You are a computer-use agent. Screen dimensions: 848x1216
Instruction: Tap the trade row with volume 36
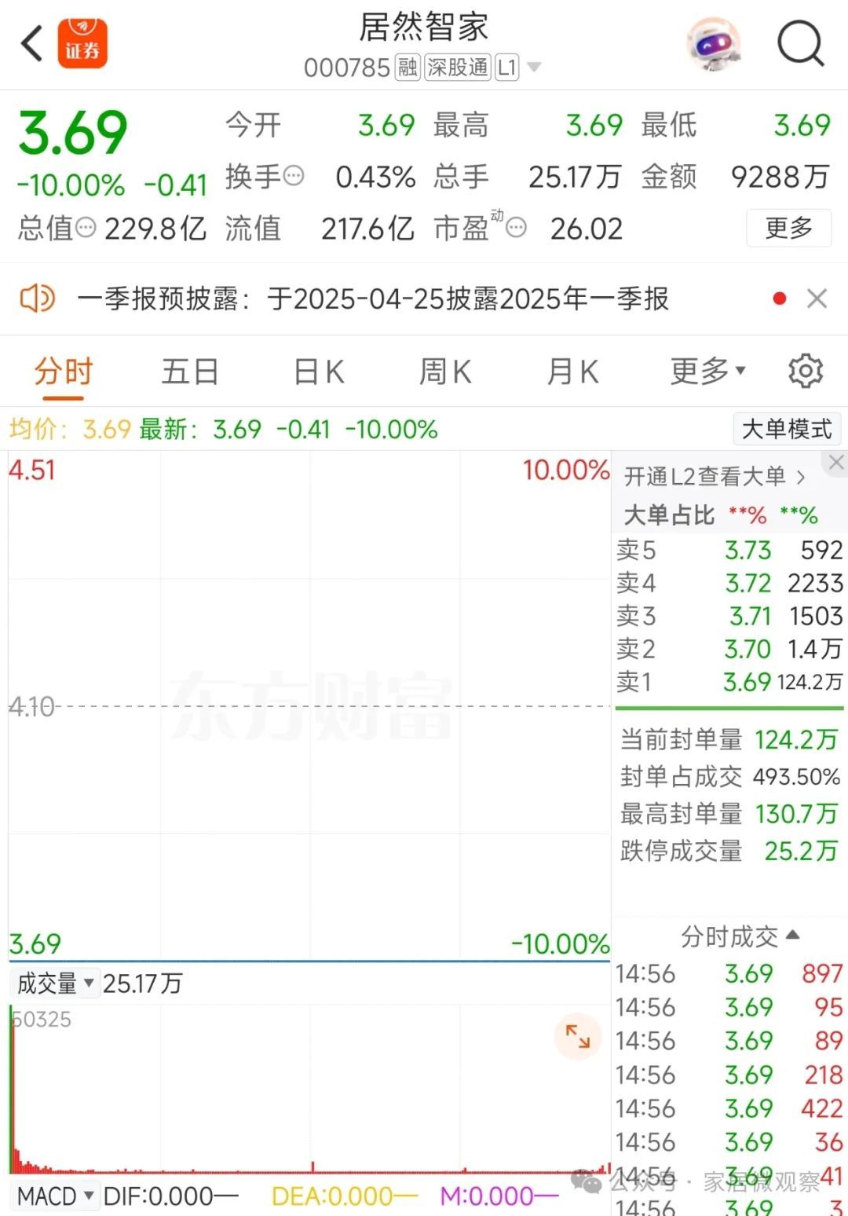pos(729,1142)
